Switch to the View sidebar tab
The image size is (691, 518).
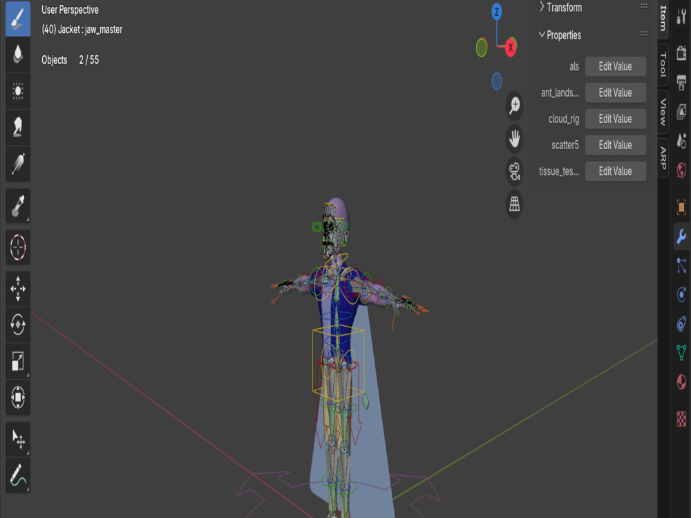point(663,113)
